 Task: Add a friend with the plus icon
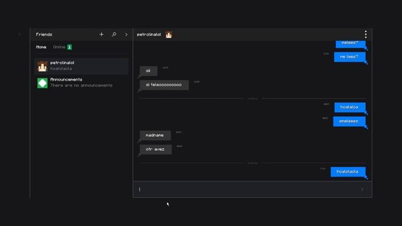pos(101,35)
